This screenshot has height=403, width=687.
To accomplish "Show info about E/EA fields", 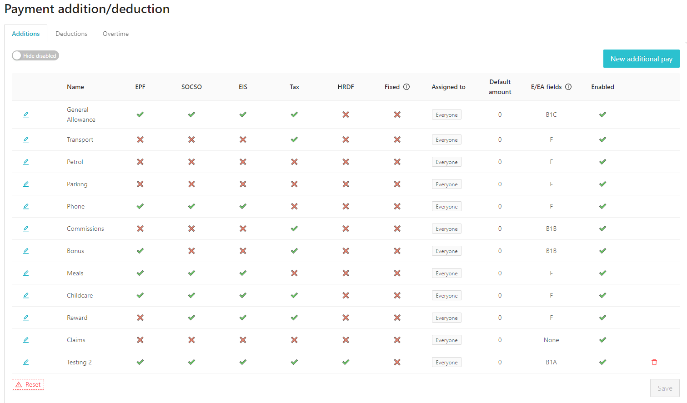I will 568,87.
